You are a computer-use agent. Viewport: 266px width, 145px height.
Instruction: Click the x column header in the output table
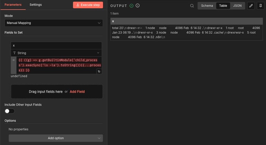click(187, 21)
